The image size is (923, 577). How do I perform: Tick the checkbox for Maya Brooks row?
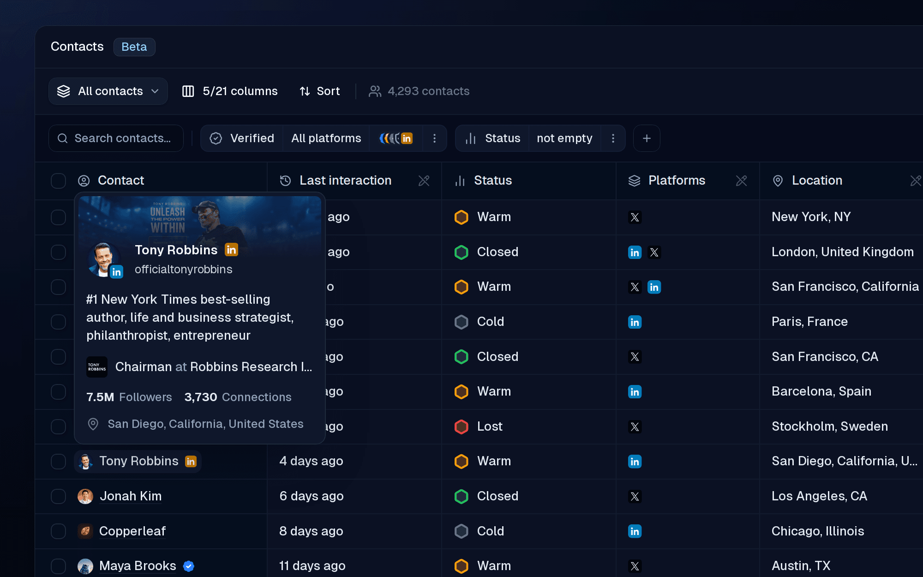(58, 566)
